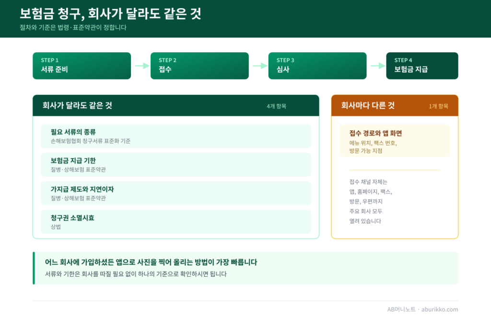Select the 필요 서류의 종류 card
Viewport: 491px width, 327px height.
pos(175,136)
